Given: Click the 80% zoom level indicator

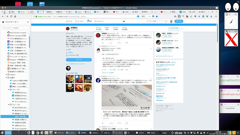Looking at the screenshot, I should (143, 16).
